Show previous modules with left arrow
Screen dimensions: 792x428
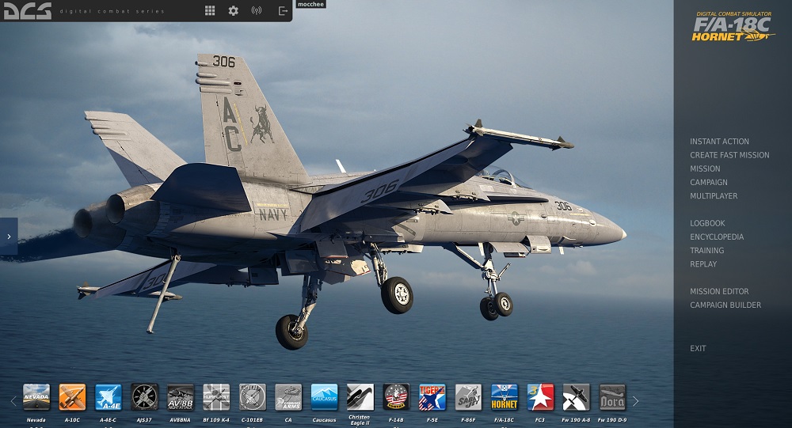click(x=13, y=401)
